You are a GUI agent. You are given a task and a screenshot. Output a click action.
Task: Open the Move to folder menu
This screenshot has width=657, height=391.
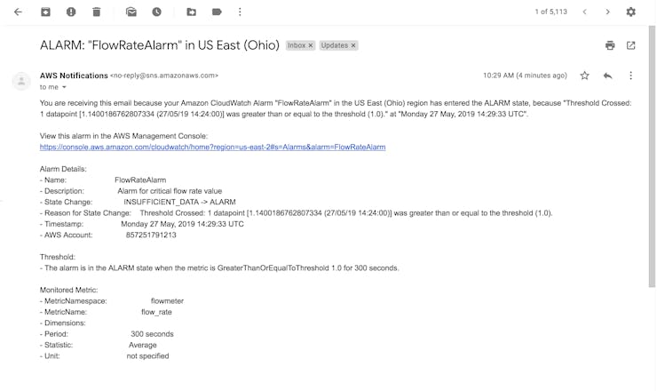coord(192,12)
